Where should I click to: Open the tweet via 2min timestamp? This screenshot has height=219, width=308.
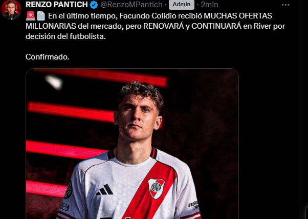pos(209,5)
